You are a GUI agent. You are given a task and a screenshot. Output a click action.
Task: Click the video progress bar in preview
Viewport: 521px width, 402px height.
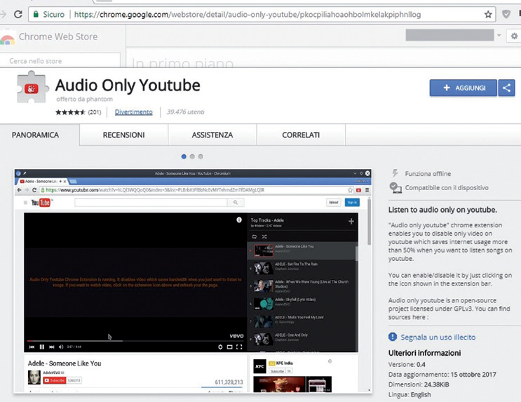click(135, 341)
